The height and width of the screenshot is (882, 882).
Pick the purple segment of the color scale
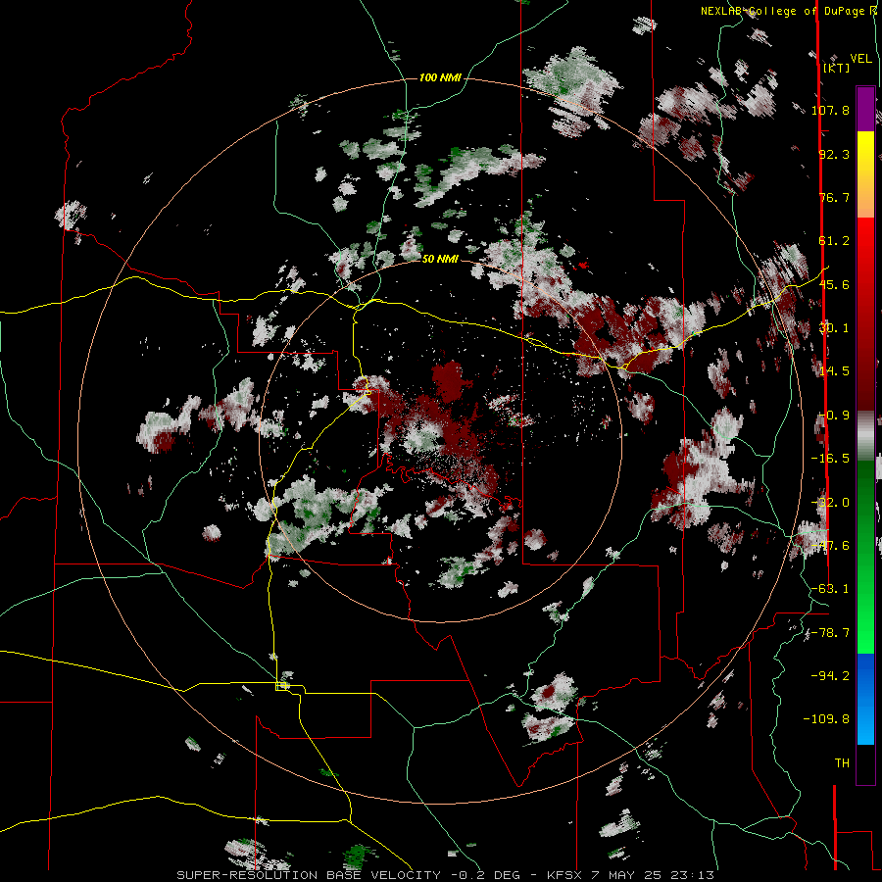(x=865, y=109)
